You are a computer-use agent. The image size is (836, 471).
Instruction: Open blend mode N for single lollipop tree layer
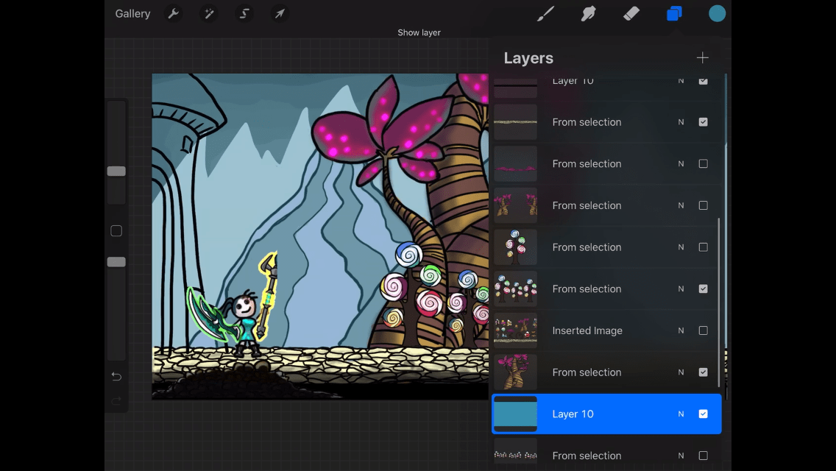pos(681,247)
